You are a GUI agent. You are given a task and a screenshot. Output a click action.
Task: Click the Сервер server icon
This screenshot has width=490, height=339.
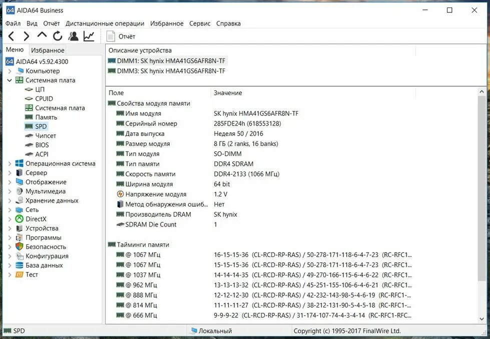click(x=20, y=172)
